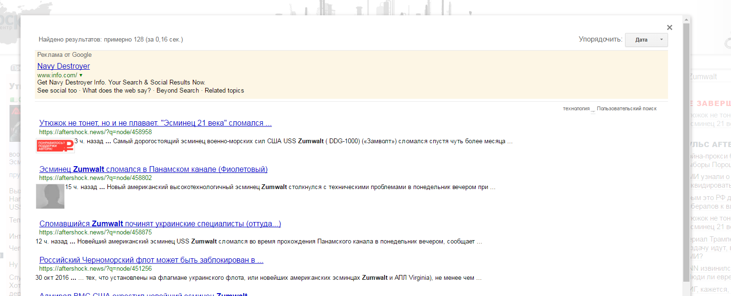
Task: Click URL aftershock.news/?q=node/458802
Action: pos(95,178)
